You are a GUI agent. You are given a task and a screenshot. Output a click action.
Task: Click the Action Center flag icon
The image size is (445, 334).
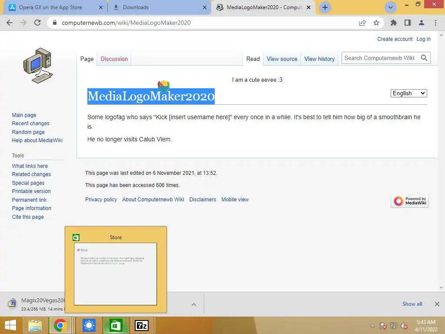coord(383,326)
